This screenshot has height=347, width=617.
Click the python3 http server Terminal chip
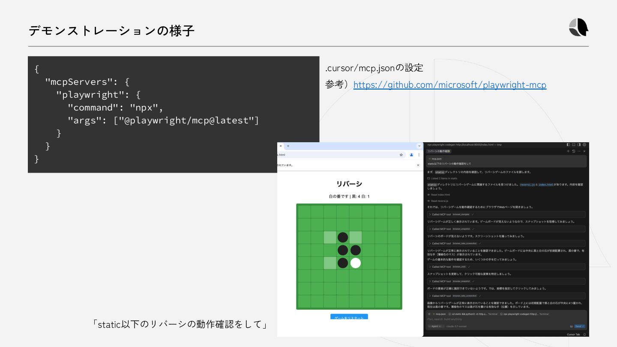click(473, 314)
